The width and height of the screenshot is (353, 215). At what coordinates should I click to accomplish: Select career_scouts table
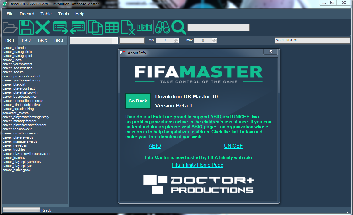pyautogui.click(x=13, y=72)
